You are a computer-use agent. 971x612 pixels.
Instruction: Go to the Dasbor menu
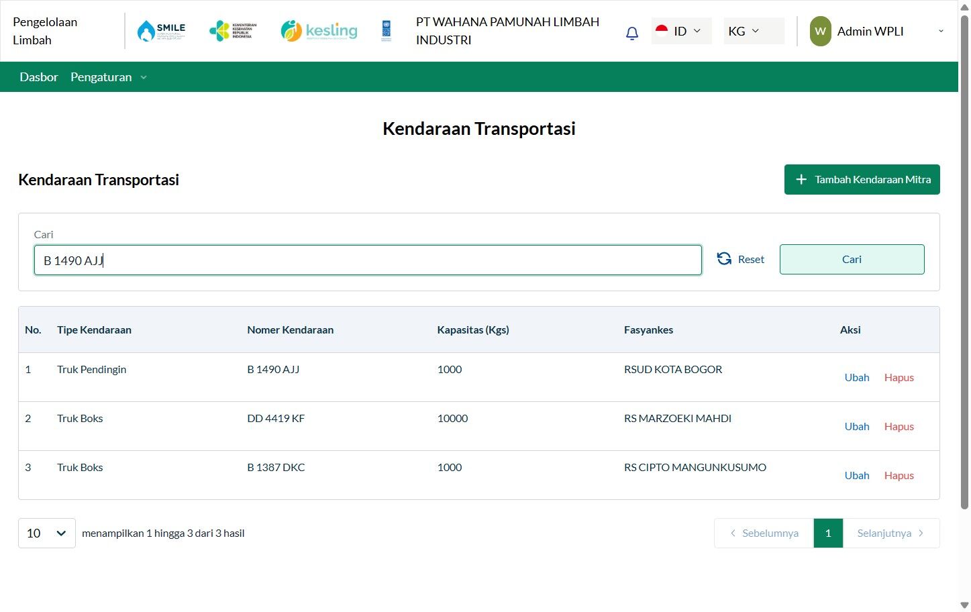[39, 77]
